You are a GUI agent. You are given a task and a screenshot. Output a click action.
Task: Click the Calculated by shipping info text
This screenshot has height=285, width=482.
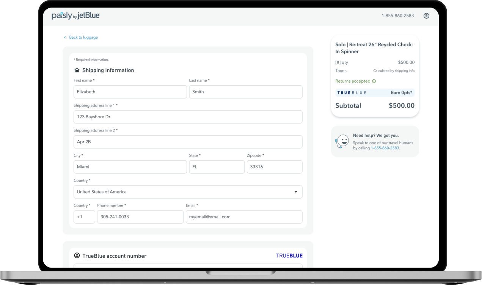click(x=394, y=71)
